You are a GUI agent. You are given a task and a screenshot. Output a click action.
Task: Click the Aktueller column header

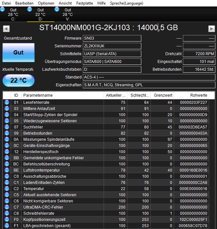pos(116,95)
